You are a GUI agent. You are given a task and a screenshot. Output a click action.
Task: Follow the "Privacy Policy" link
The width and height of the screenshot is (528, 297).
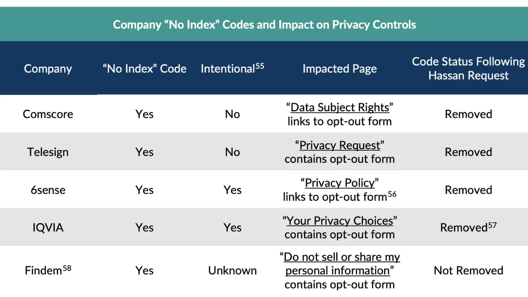point(340,183)
